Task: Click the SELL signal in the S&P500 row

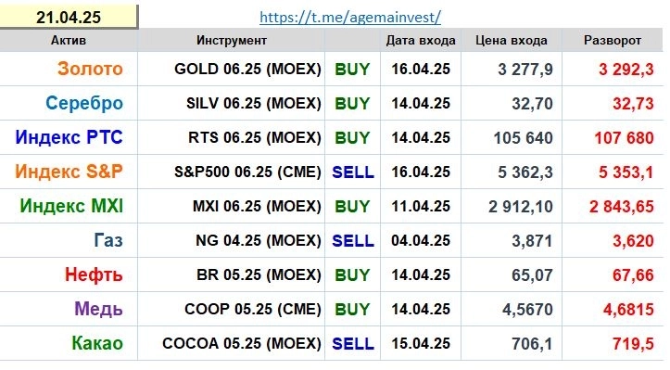Action: tap(353, 172)
